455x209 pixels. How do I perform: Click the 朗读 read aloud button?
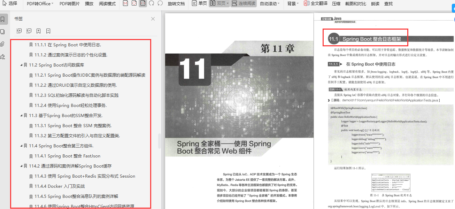[x=375, y=3]
